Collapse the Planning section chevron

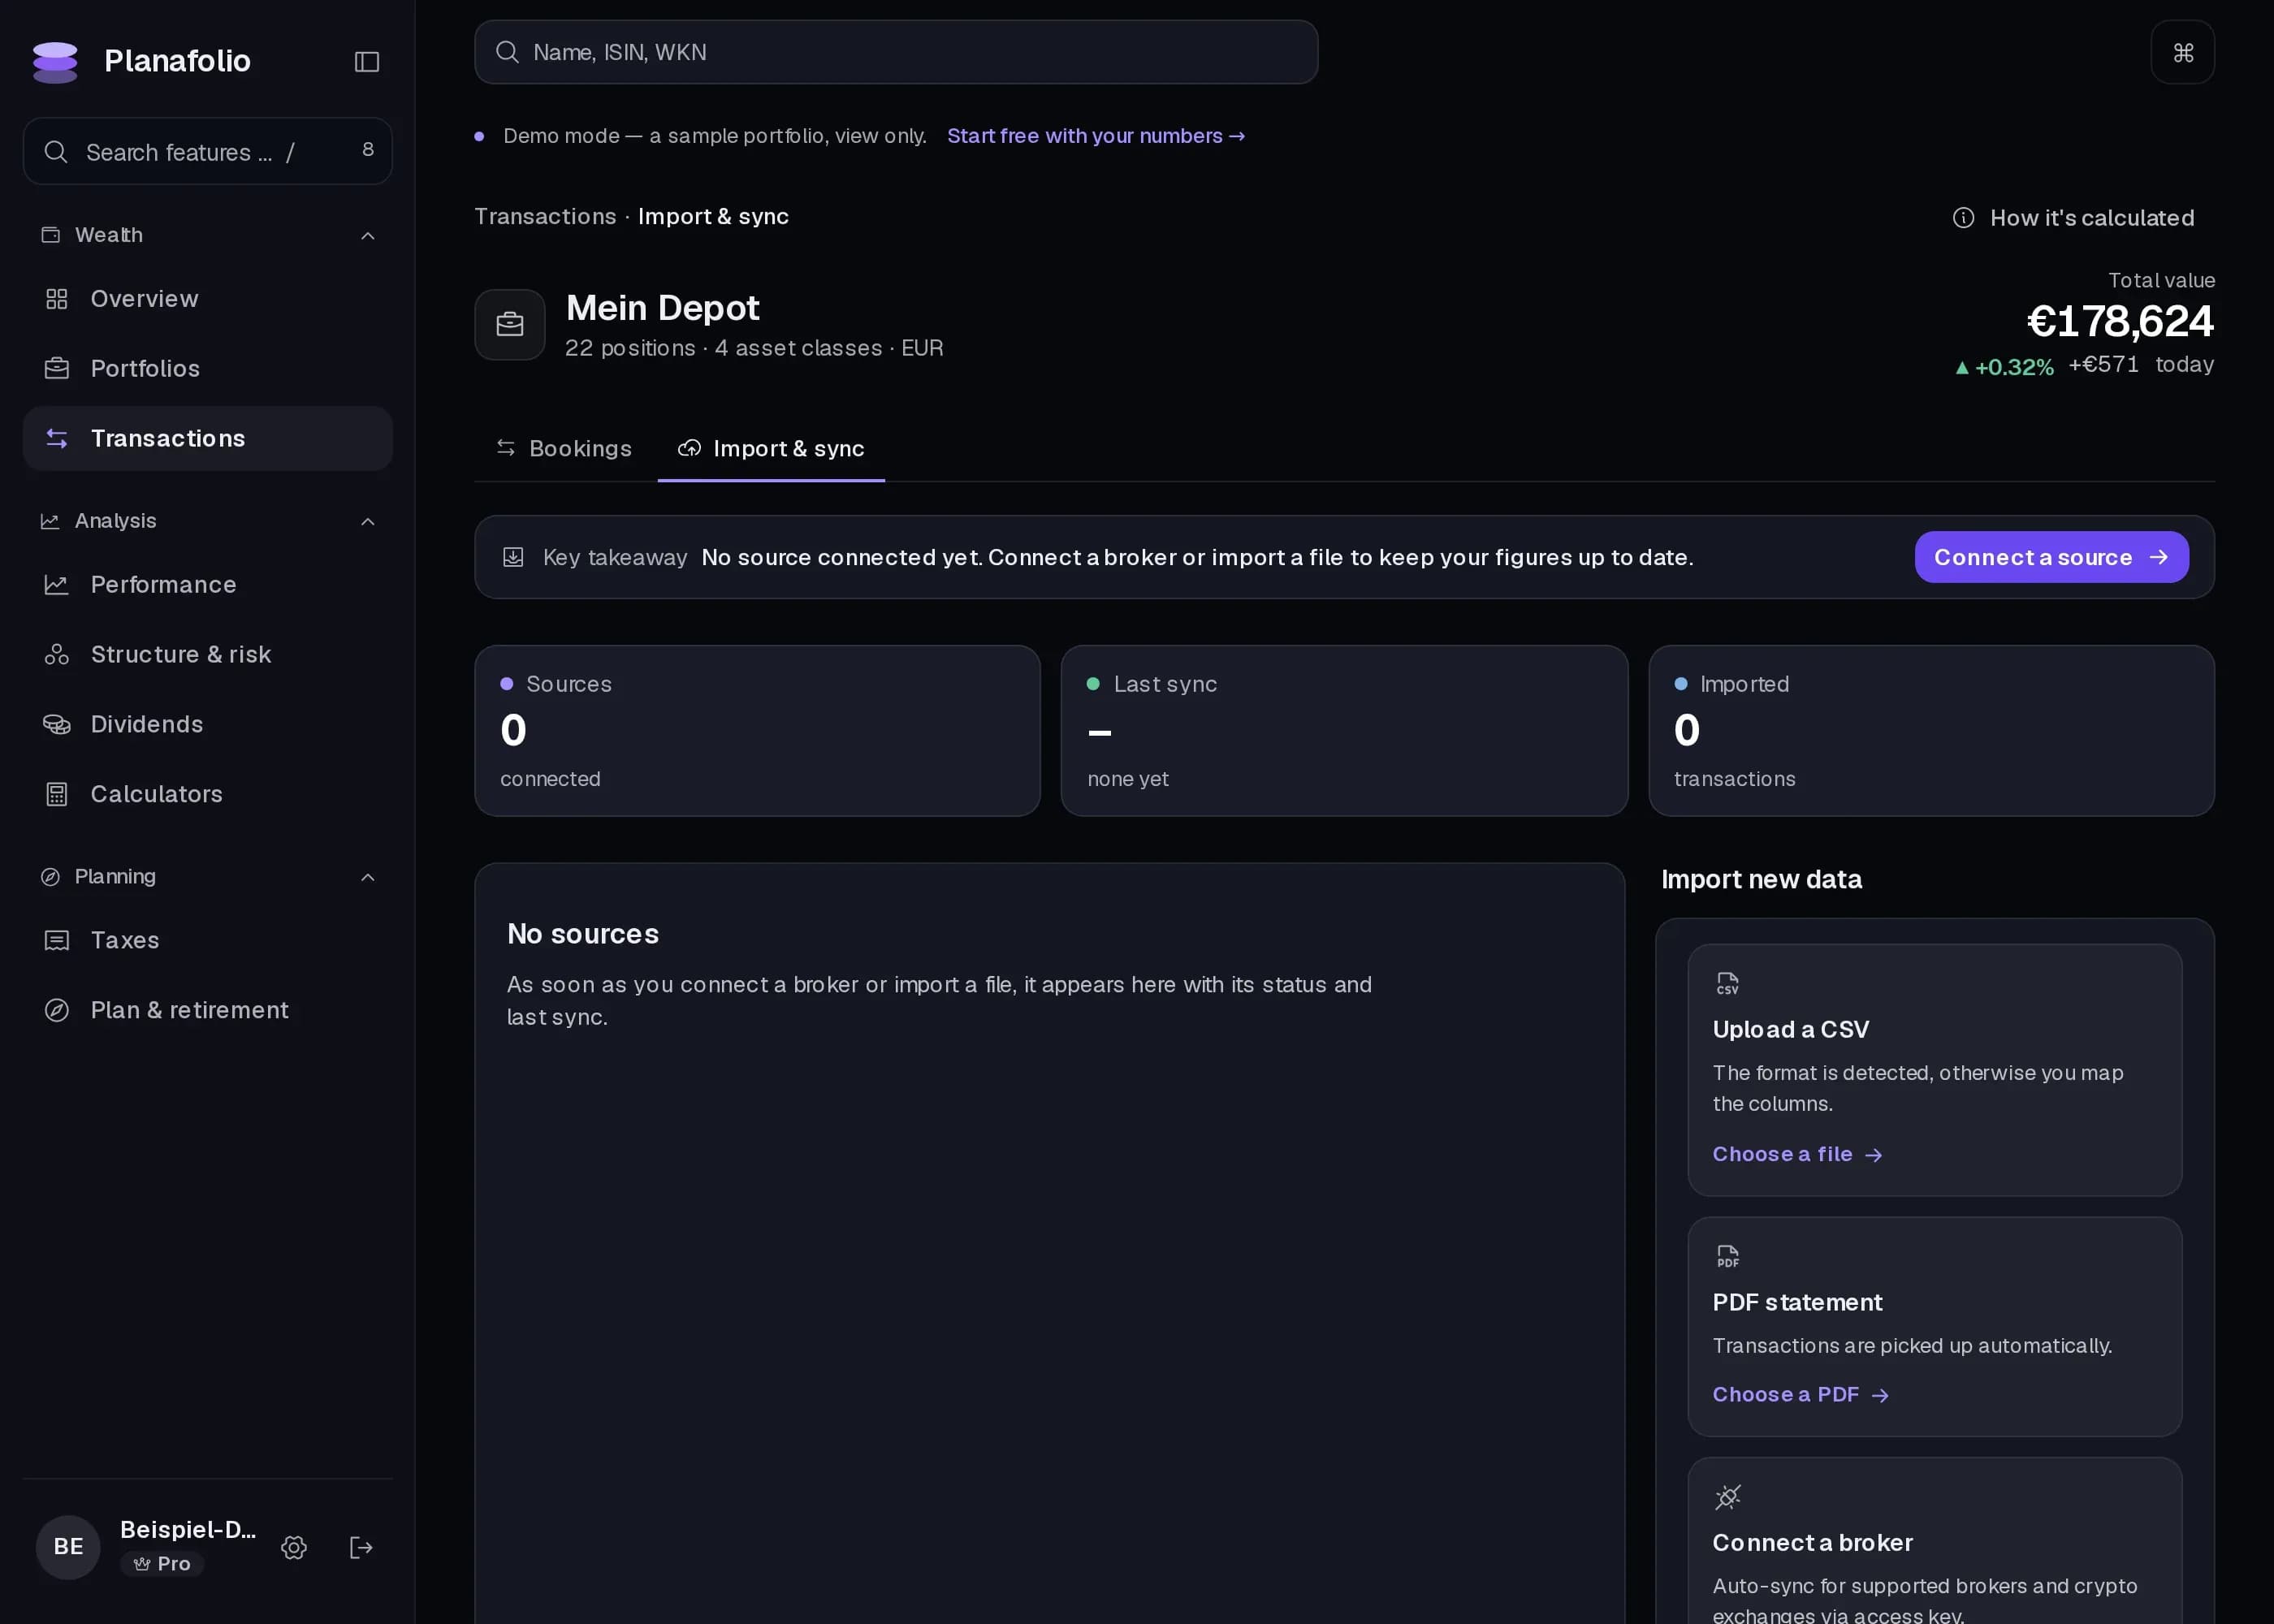click(x=368, y=877)
